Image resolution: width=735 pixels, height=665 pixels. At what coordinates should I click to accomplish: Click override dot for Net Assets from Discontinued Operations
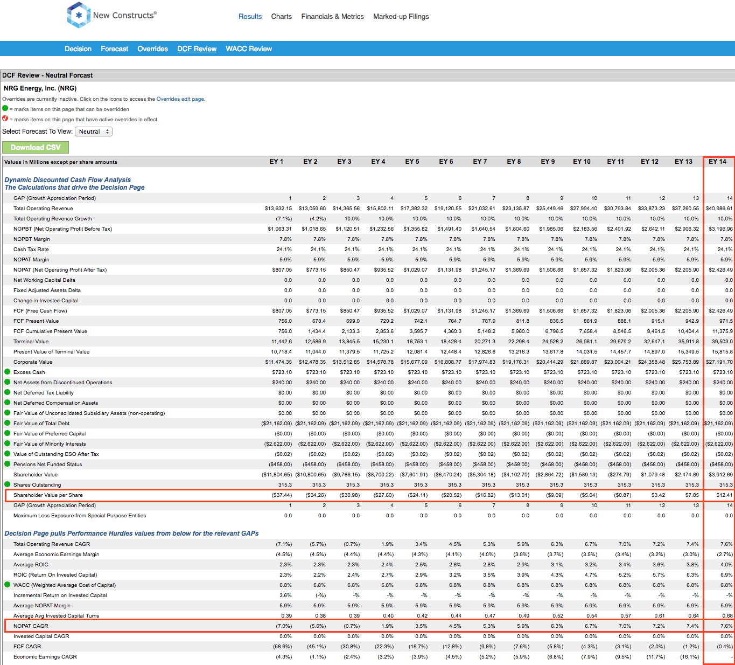point(8,382)
